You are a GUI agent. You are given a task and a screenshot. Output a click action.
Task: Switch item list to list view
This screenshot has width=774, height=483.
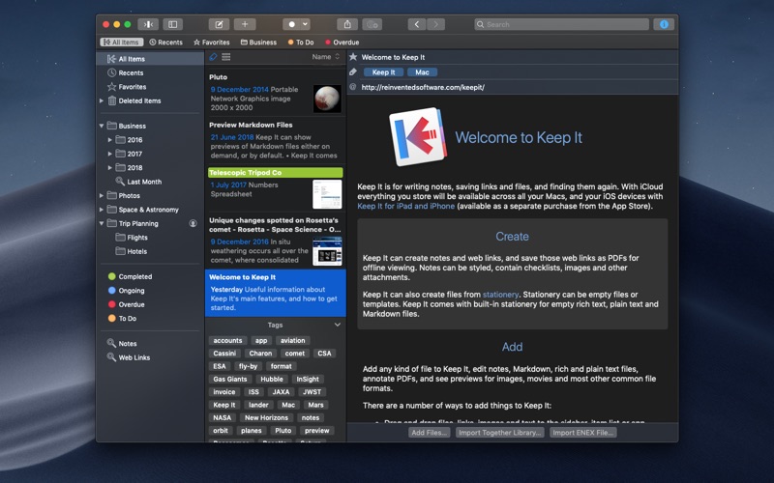tap(226, 57)
